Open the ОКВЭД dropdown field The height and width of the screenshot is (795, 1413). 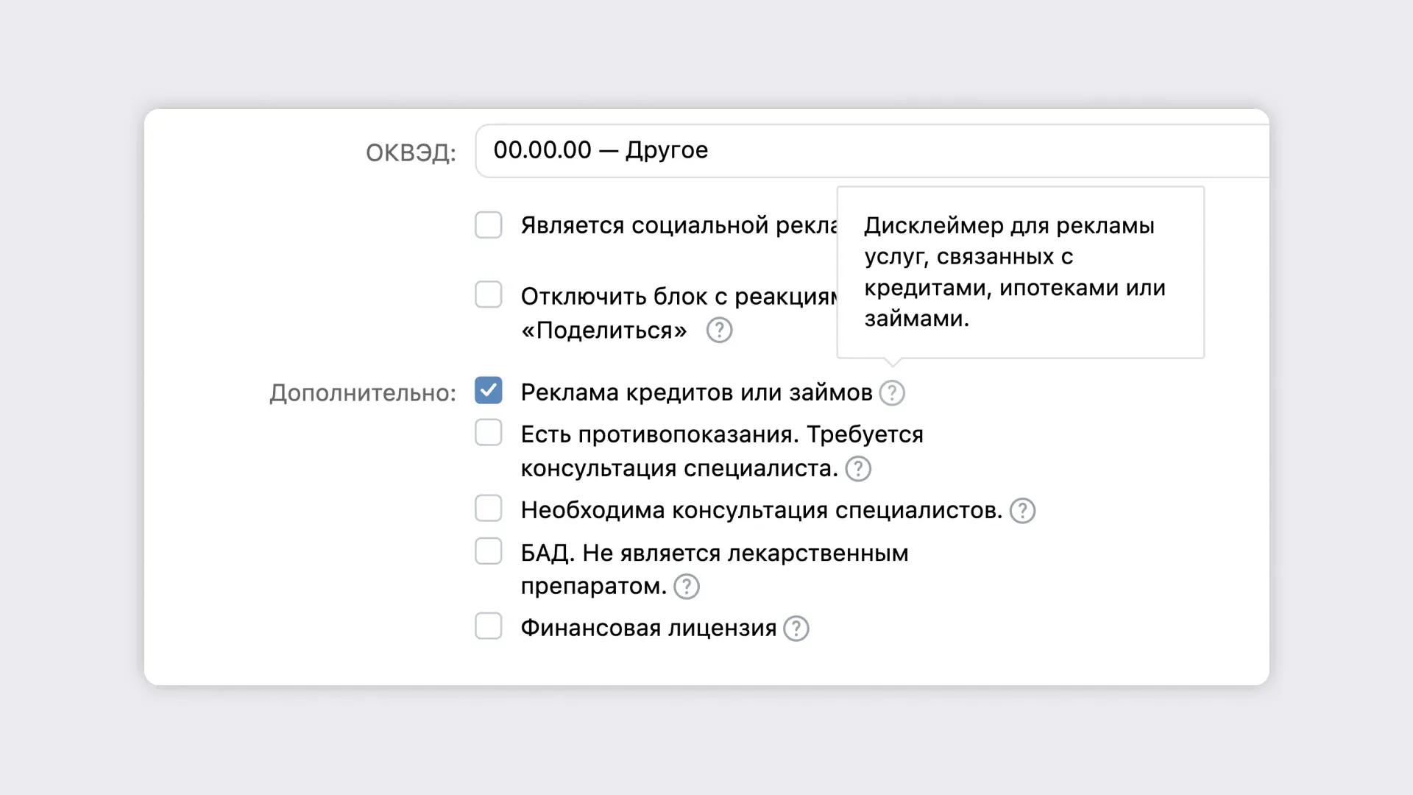868,151
